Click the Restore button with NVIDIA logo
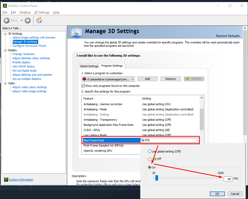This screenshot has height=199, width=248. point(194,79)
